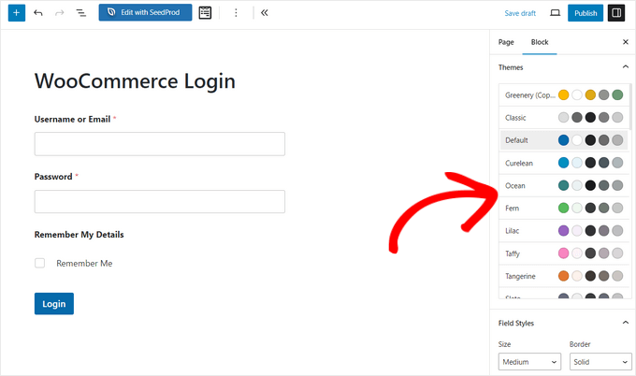636x376 pixels.
Task: Click the pink swatch in Taffy row
Action: 563,253
